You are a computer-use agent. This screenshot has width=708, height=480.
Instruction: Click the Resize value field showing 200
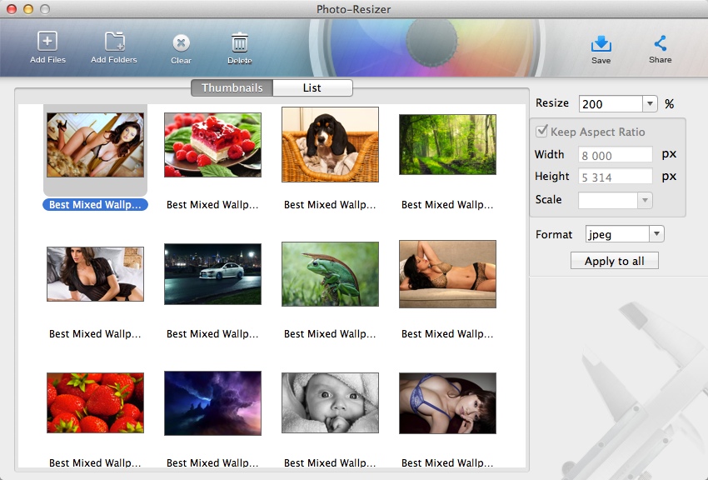[611, 104]
